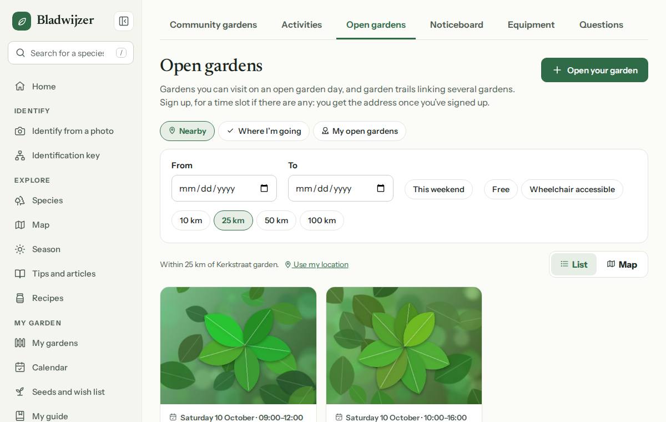The height and width of the screenshot is (422, 666).
Task: Open the From date calendar picker icon
Action: point(264,188)
